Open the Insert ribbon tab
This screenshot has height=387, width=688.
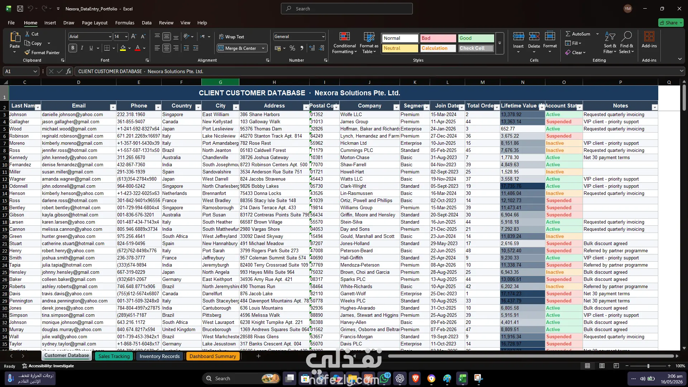click(x=50, y=23)
